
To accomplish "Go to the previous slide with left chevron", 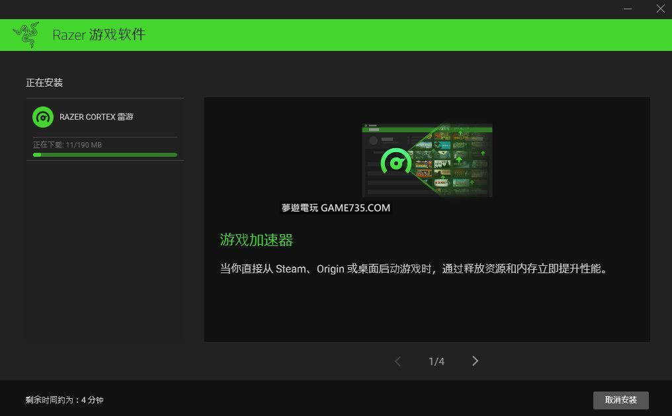I will tap(398, 361).
